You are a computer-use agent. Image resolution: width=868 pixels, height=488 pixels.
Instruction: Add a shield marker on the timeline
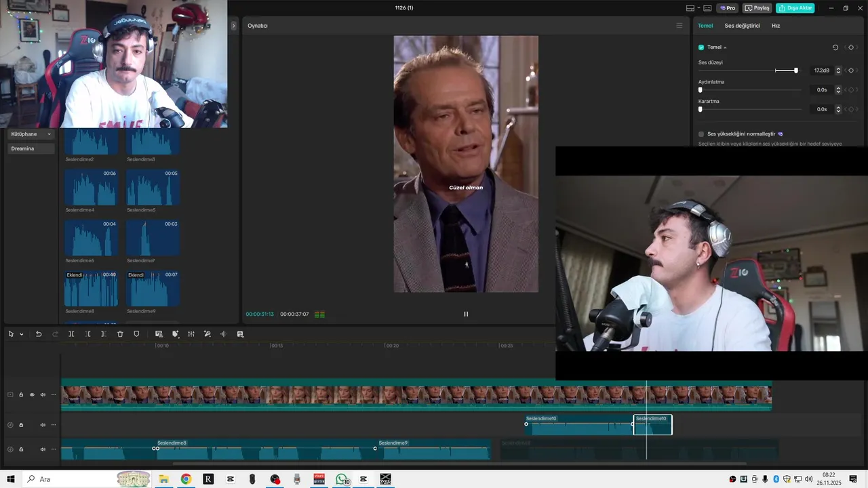coord(136,334)
